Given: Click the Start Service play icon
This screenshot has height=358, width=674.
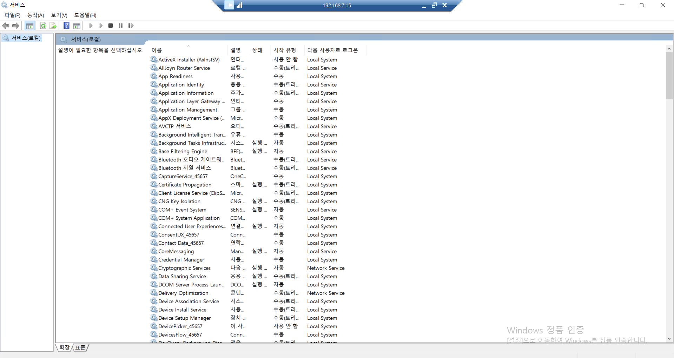Looking at the screenshot, I should coord(91,26).
